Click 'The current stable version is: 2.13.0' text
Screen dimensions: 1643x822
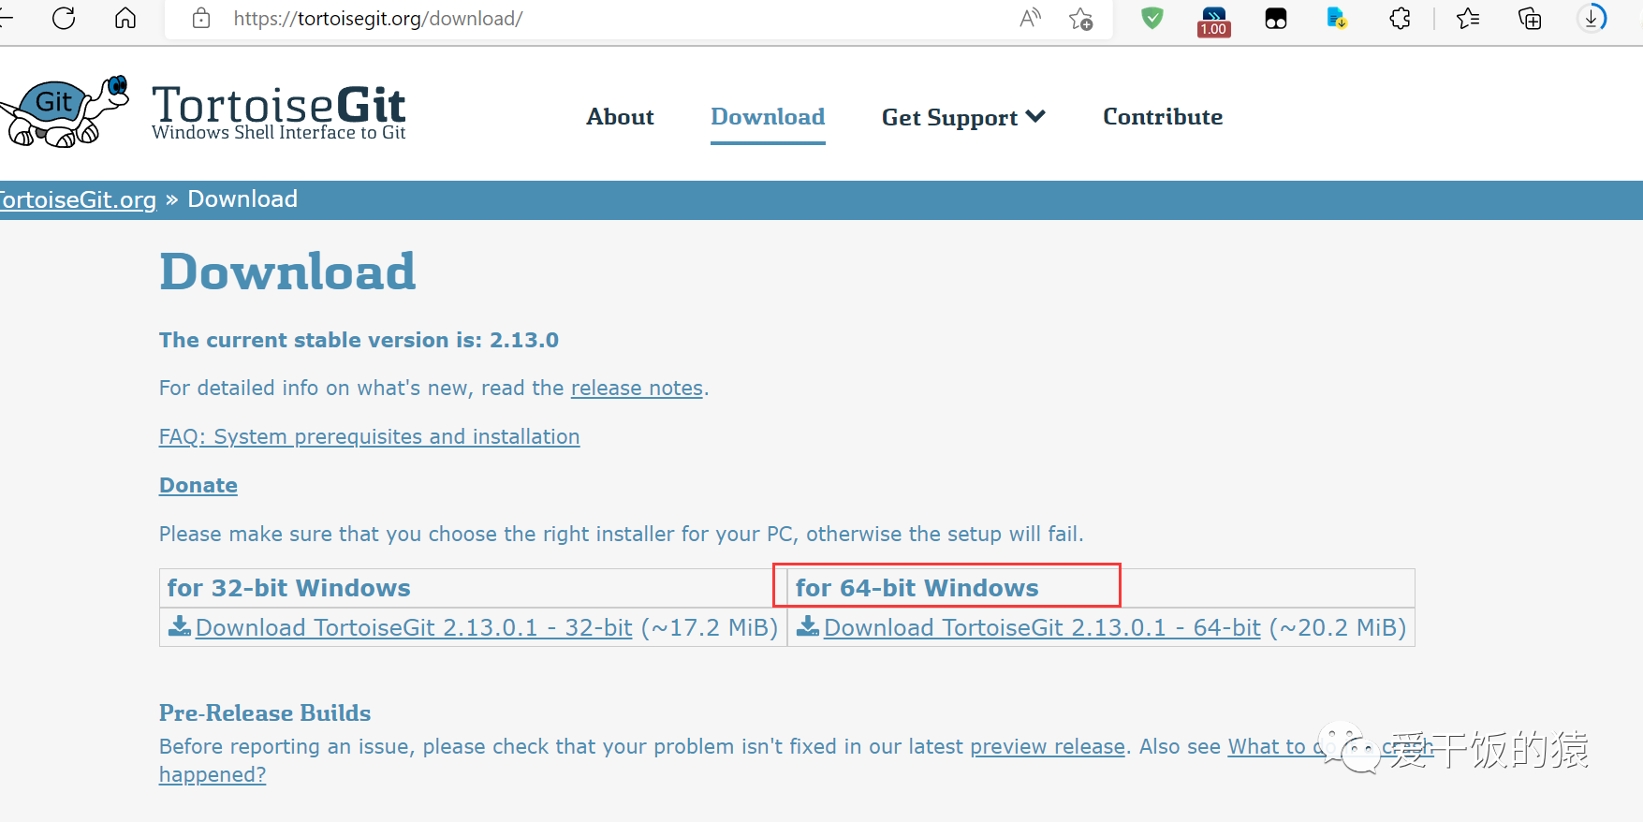[359, 340]
